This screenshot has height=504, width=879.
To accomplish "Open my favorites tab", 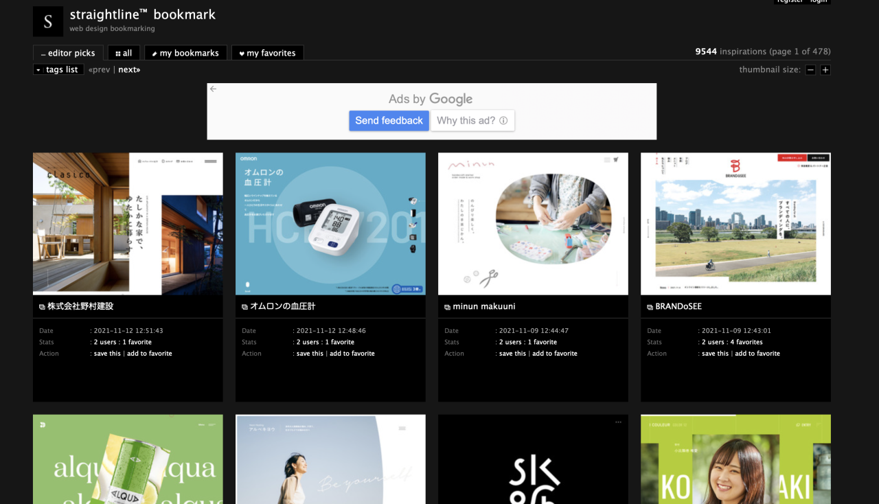I will pos(267,53).
